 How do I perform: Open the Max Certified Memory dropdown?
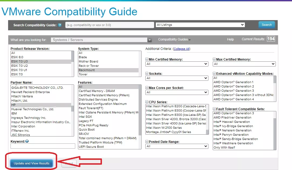point(244,64)
